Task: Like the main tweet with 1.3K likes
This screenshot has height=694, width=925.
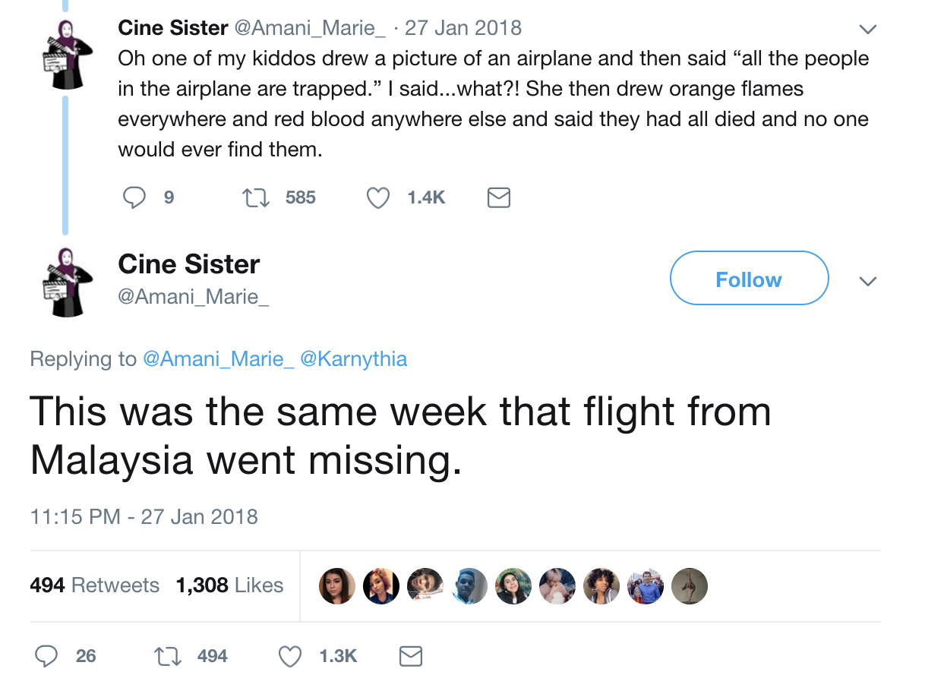Action: coord(290,655)
